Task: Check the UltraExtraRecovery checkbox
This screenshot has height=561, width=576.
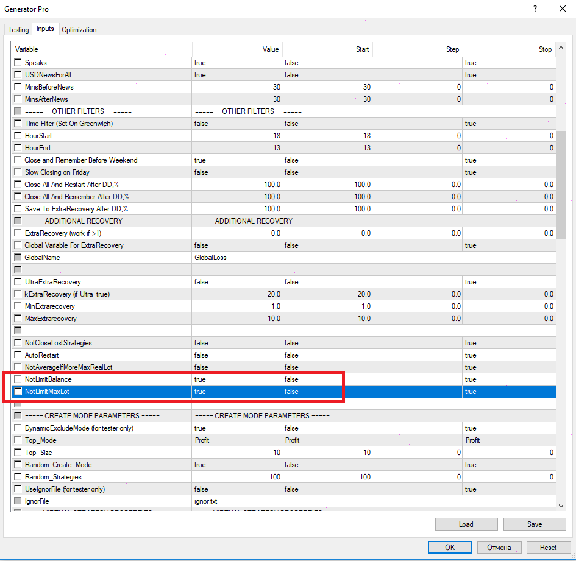Action: tap(18, 281)
